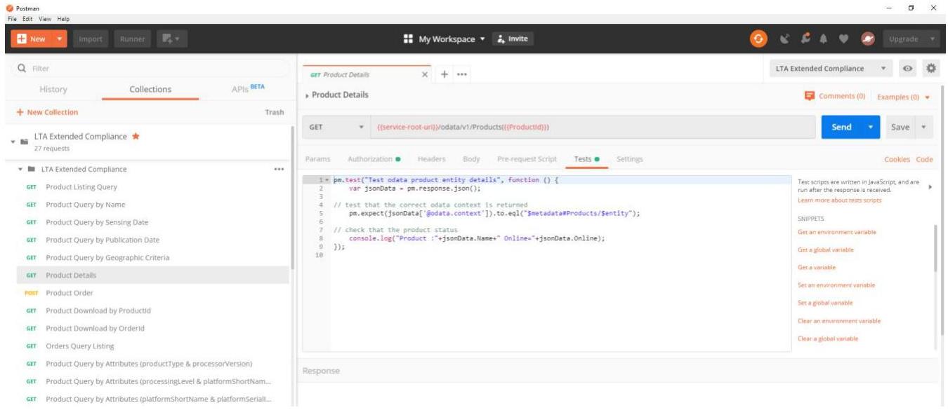The width and height of the screenshot is (948, 410).
Task: Click the request URL input field
Action: [x=593, y=127]
